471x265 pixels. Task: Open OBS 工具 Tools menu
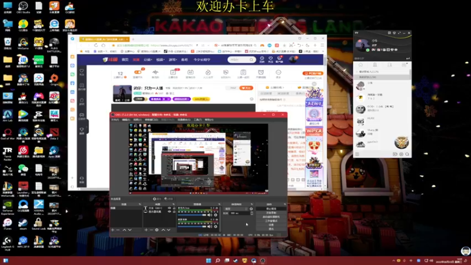[x=197, y=120]
